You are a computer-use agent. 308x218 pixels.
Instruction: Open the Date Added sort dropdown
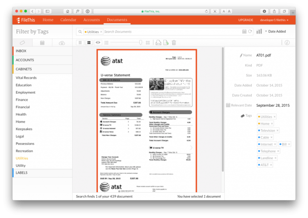coord(275,31)
